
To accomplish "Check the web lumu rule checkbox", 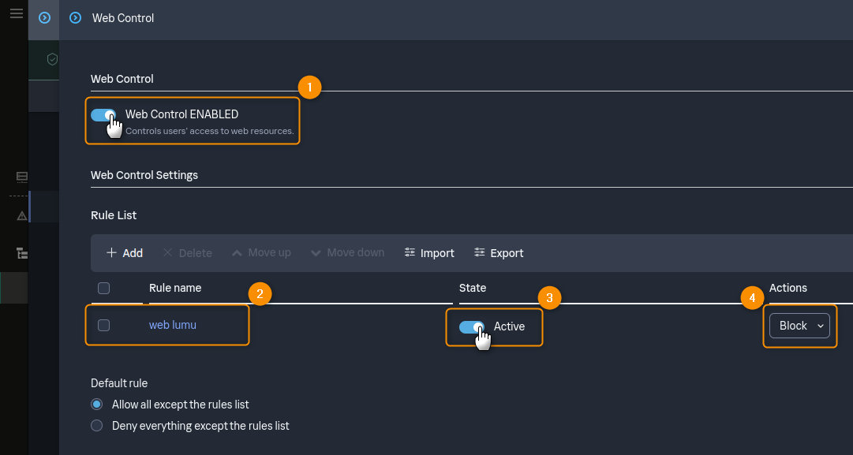I will (x=103, y=325).
